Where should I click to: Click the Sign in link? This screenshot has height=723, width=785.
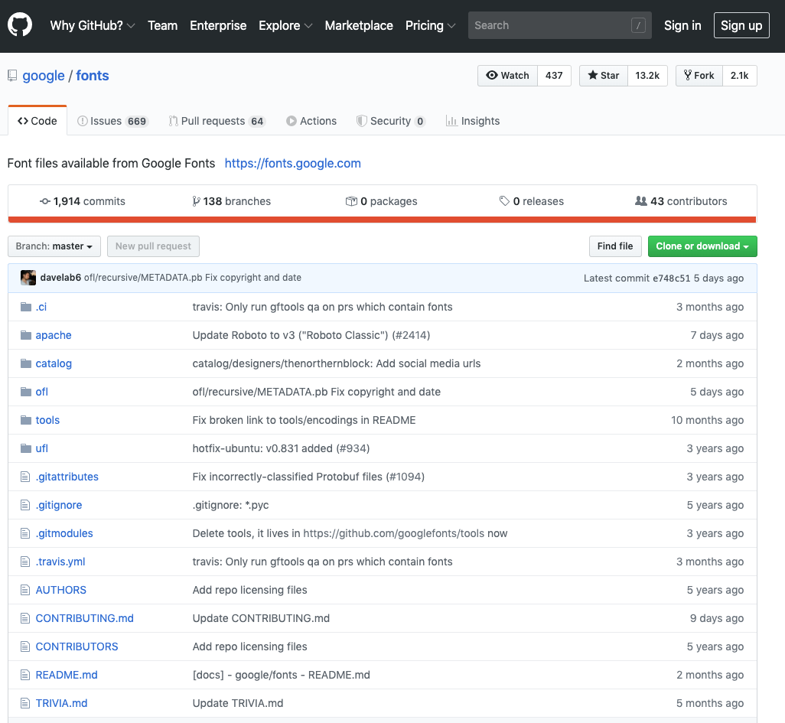tap(682, 25)
